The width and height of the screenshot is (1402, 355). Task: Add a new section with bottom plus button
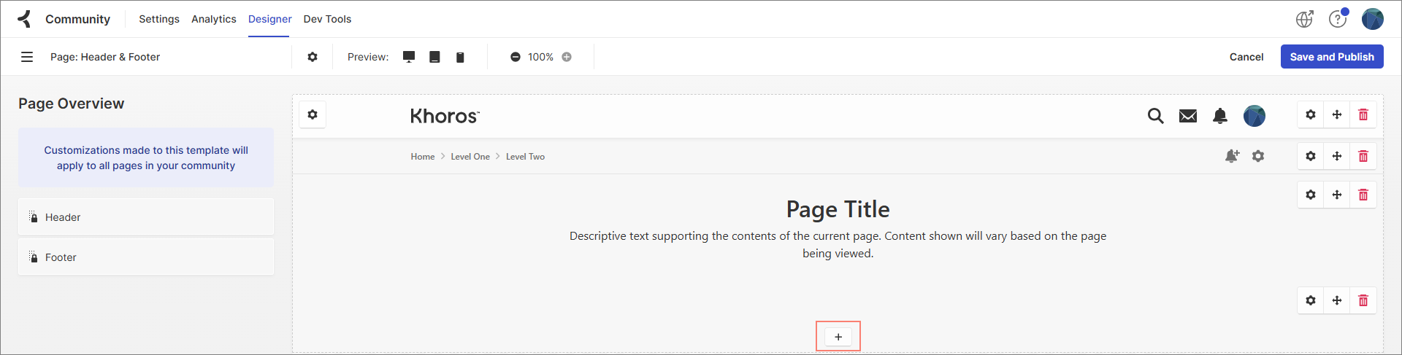pos(838,337)
